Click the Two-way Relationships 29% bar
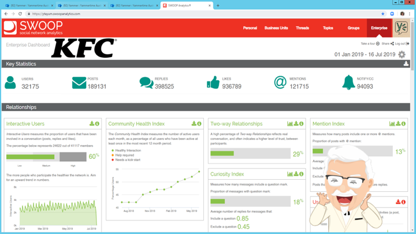Screen dimensions: 416x234 [250, 153]
